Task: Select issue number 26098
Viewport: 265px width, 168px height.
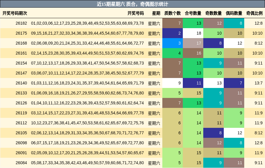Action: pyautogui.click(x=21, y=143)
